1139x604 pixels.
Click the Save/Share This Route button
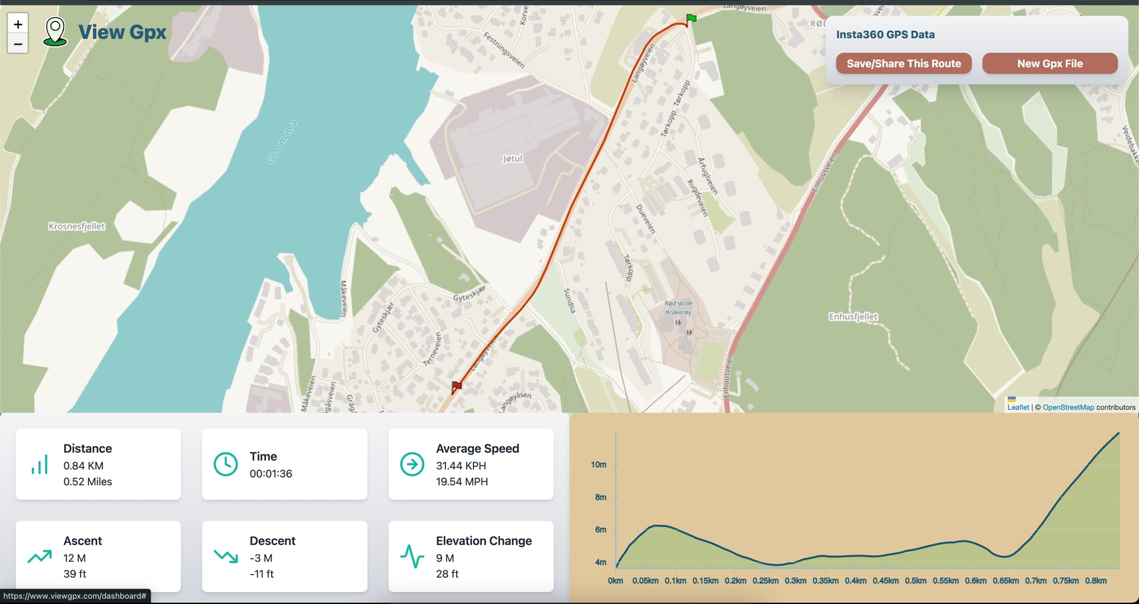[903, 63]
